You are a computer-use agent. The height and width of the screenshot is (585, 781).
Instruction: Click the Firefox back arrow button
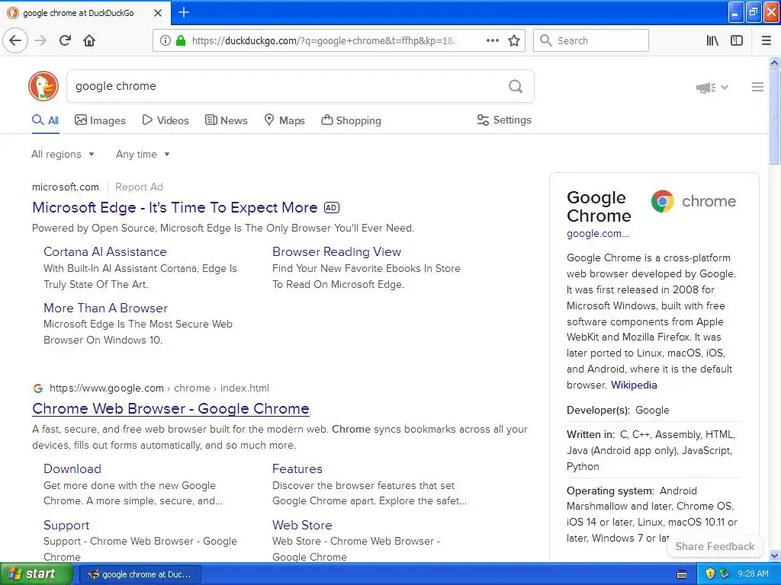tap(15, 40)
